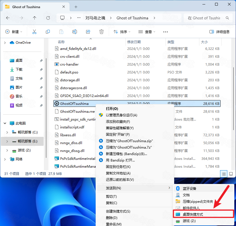Image resolution: width=236 pixels, height=226 pixels.
Task: Select the file amd_fidelityfx_dx12.dll
Action: [78, 49]
